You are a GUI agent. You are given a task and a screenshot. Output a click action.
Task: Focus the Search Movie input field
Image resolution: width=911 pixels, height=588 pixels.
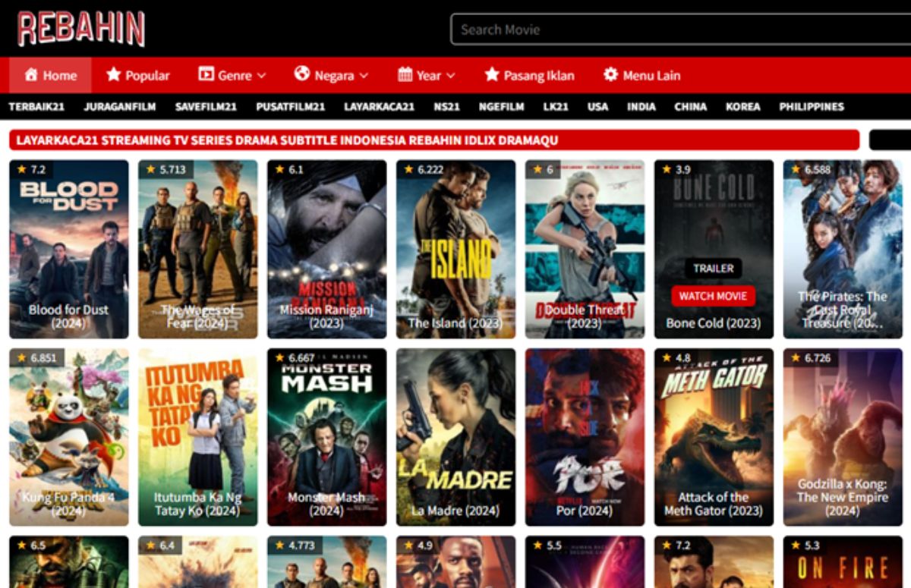click(x=680, y=30)
